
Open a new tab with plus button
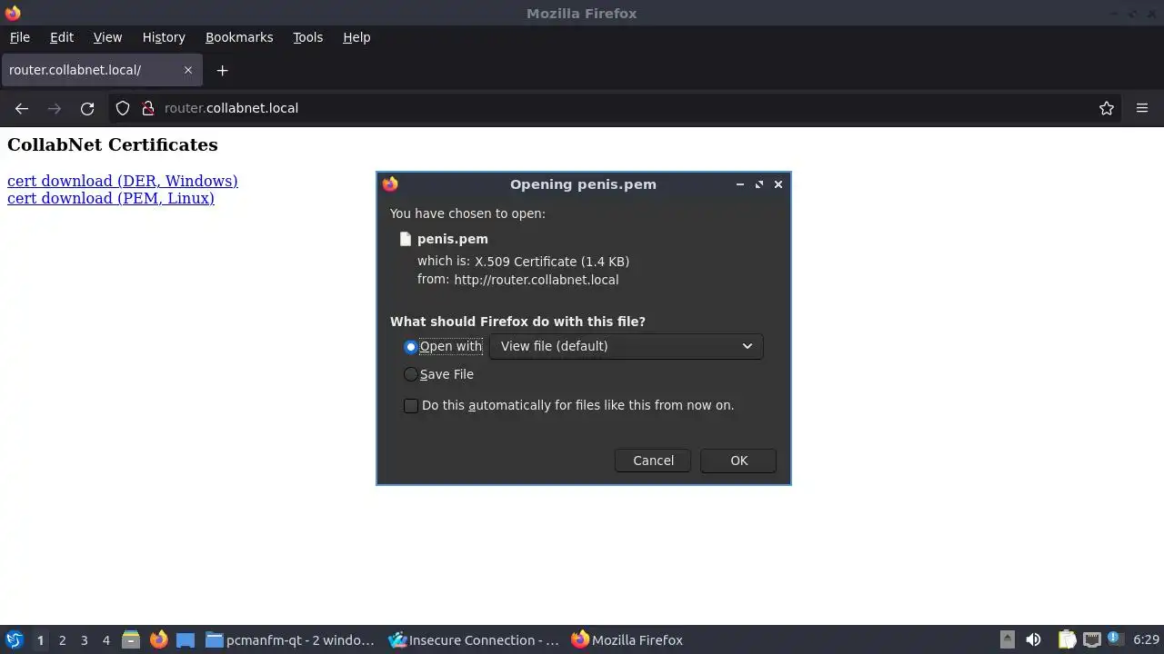[222, 70]
